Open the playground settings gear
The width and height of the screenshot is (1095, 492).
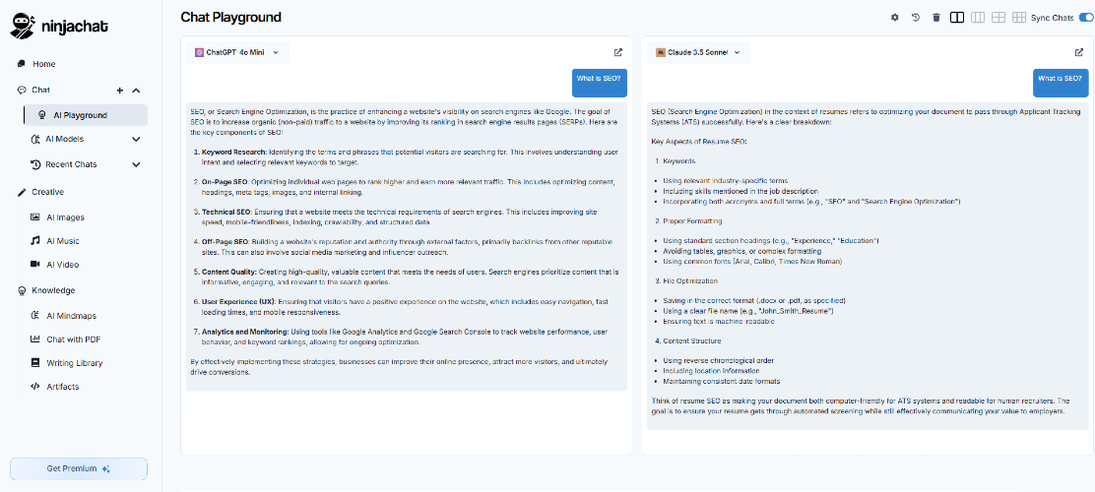tap(894, 18)
